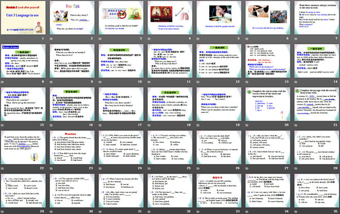Select slide 3 with the no-smoking sign
The height and width of the screenshot is (214, 340).
click(121, 18)
